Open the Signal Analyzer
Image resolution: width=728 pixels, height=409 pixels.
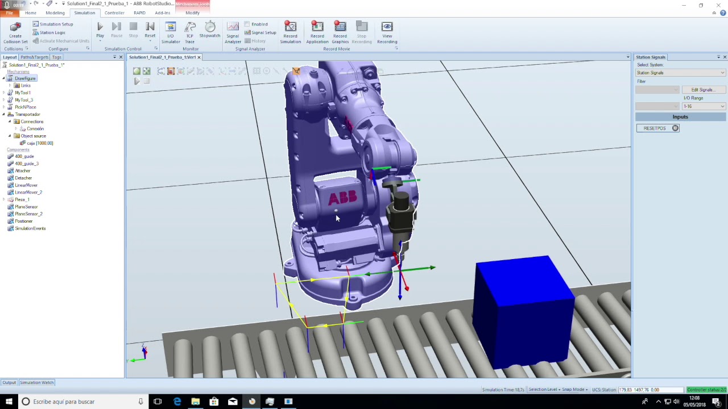[x=233, y=33]
